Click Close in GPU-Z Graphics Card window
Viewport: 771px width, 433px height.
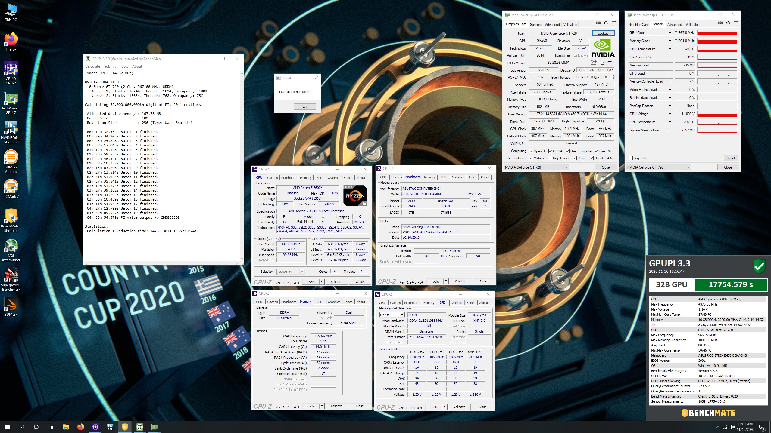point(606,167)
